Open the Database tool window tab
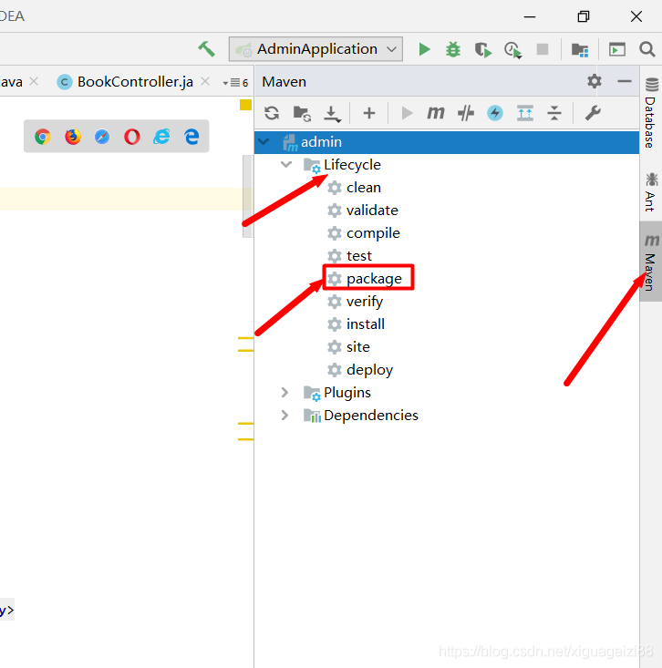The width and height of the screenshot is (662, 668). 651,112
